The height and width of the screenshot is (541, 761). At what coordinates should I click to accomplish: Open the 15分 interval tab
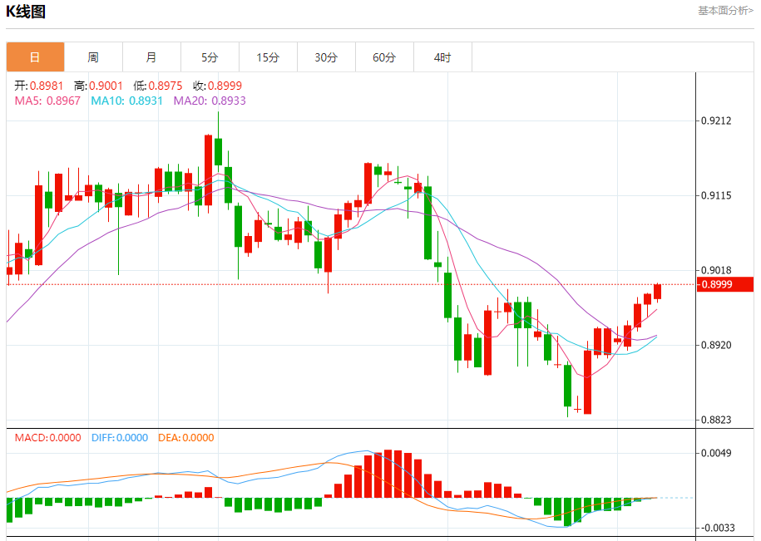click(x=268, y=57)
